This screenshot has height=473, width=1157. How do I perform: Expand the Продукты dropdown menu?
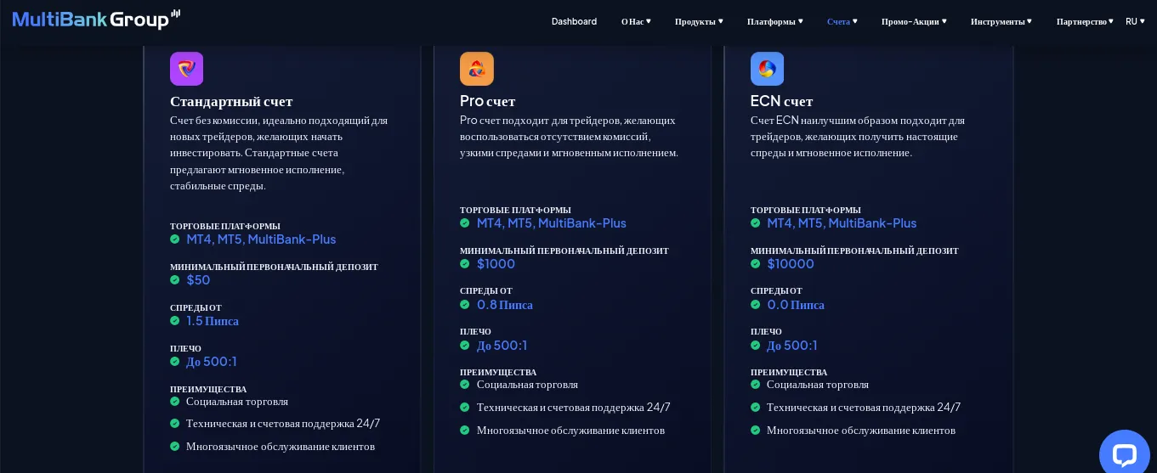(x=699, y=21)
